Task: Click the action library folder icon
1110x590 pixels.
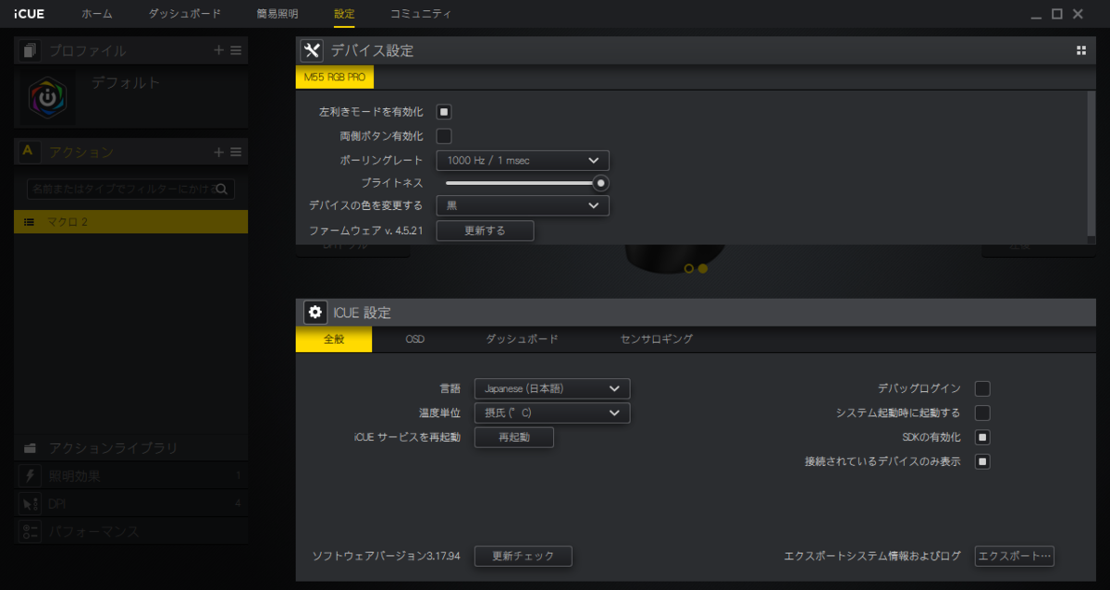Action: tap(30, 449)
